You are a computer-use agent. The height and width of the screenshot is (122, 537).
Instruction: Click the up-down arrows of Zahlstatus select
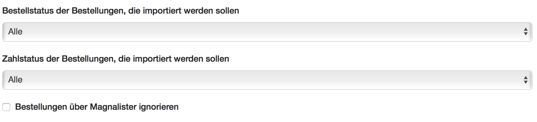[x=526, y=80]
